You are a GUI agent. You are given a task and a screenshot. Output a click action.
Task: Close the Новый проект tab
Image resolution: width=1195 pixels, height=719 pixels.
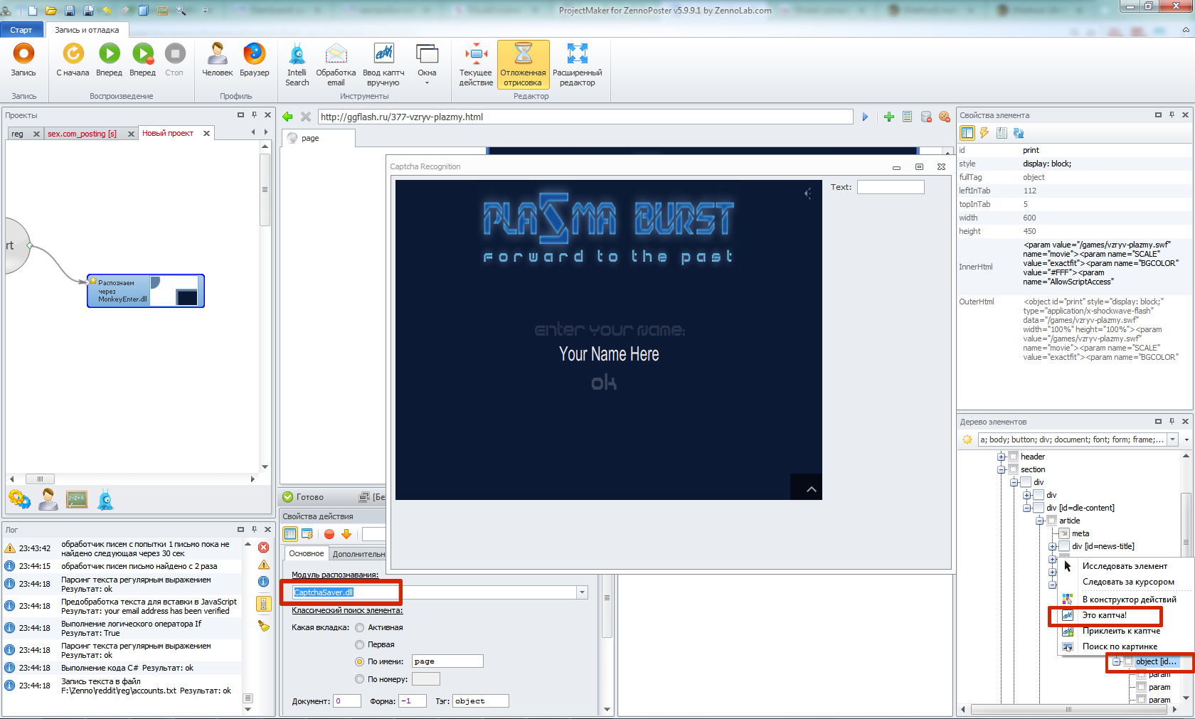206,133
